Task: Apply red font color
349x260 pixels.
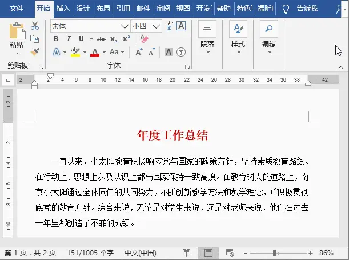Action: [x=95, y=53]
